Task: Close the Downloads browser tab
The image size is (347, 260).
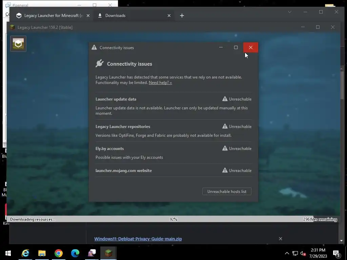Action: coord(169,16)
